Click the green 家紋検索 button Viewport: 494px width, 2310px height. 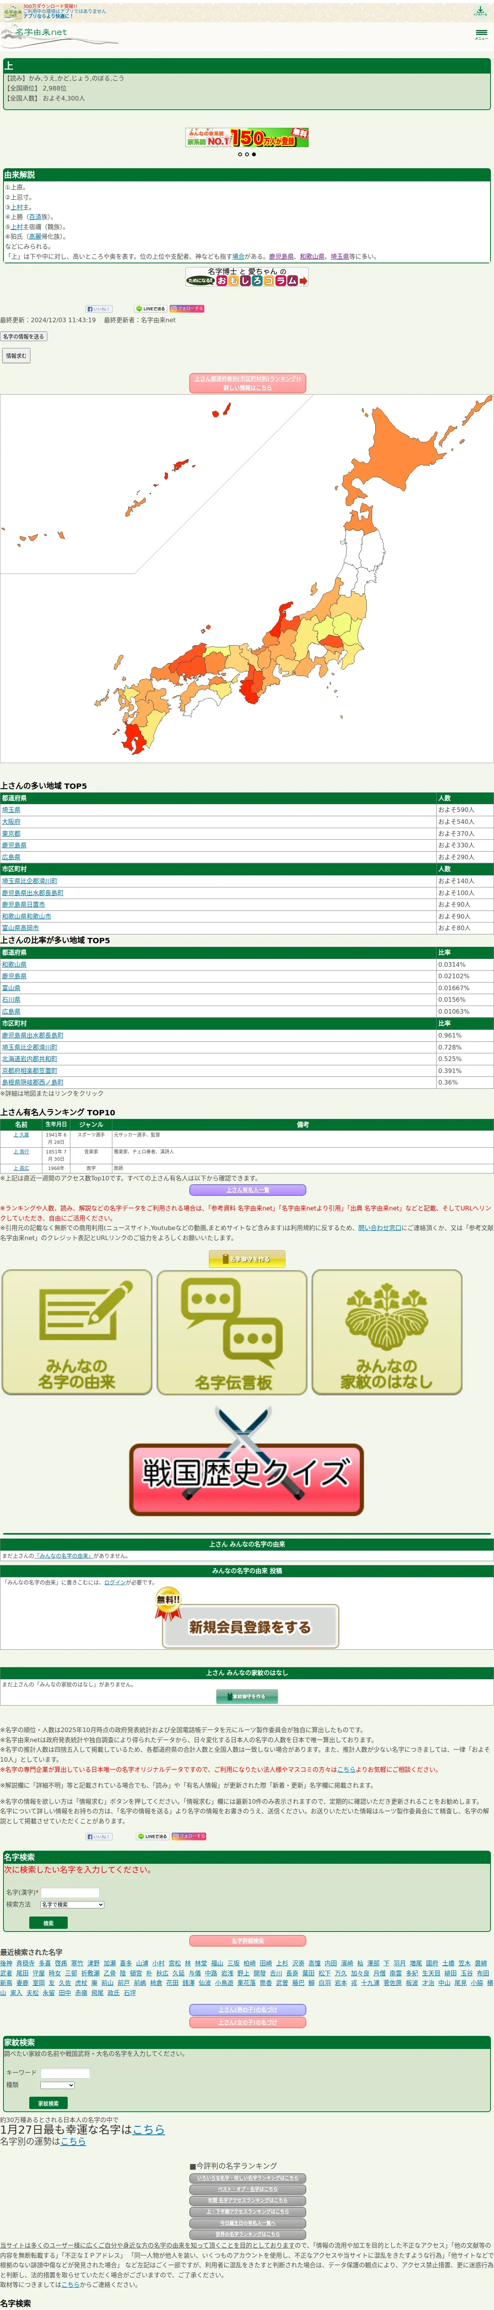[48, 2103]
